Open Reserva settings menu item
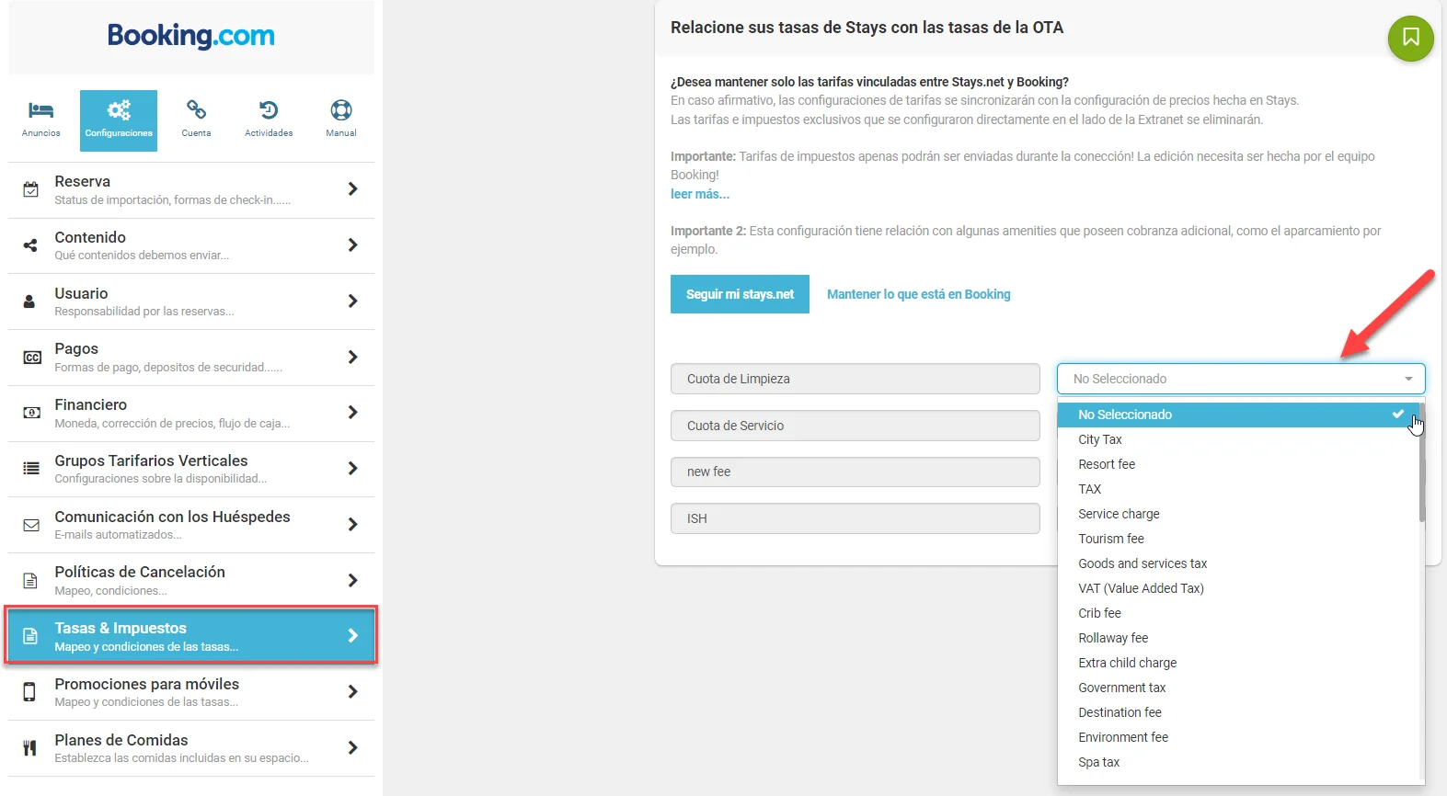1447x796 pixels. [191, 190]
